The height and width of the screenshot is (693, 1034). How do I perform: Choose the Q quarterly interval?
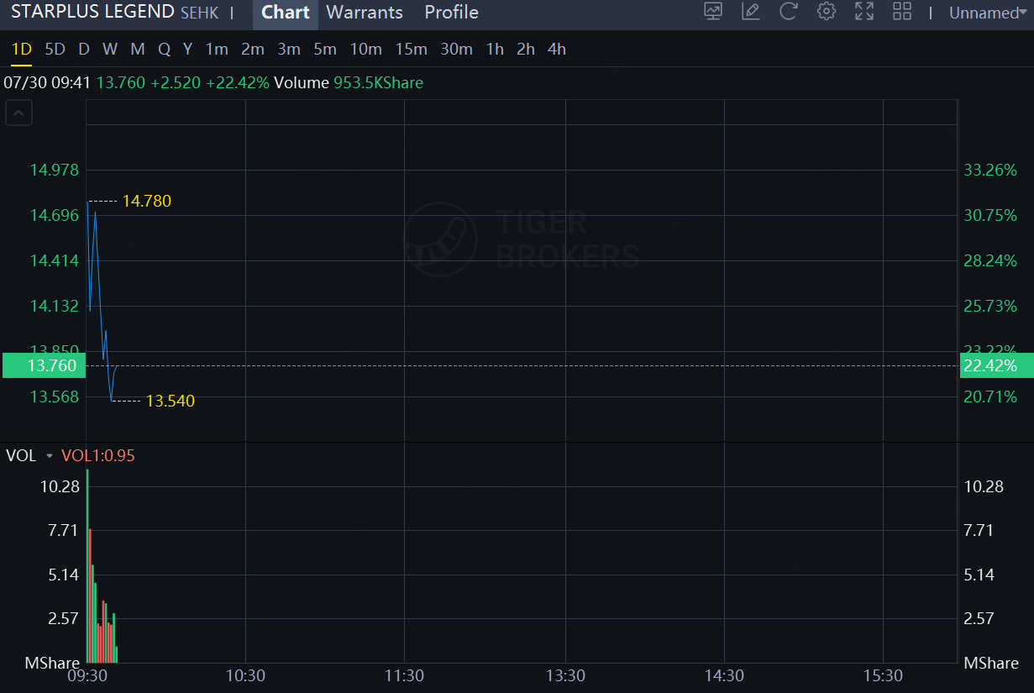164,50
